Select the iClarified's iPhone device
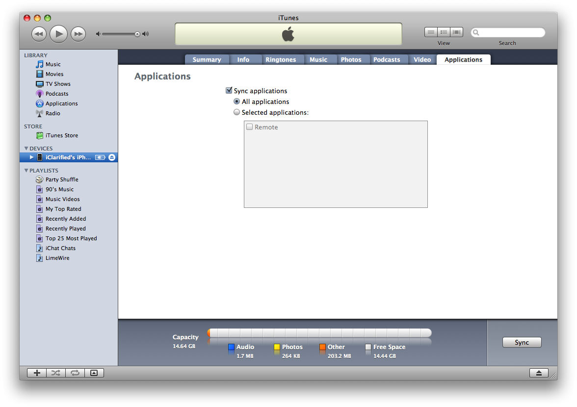 tap(69, 157)
